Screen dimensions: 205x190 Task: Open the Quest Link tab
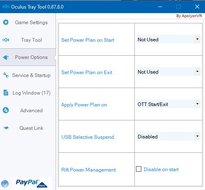click(x=28, y=128)
